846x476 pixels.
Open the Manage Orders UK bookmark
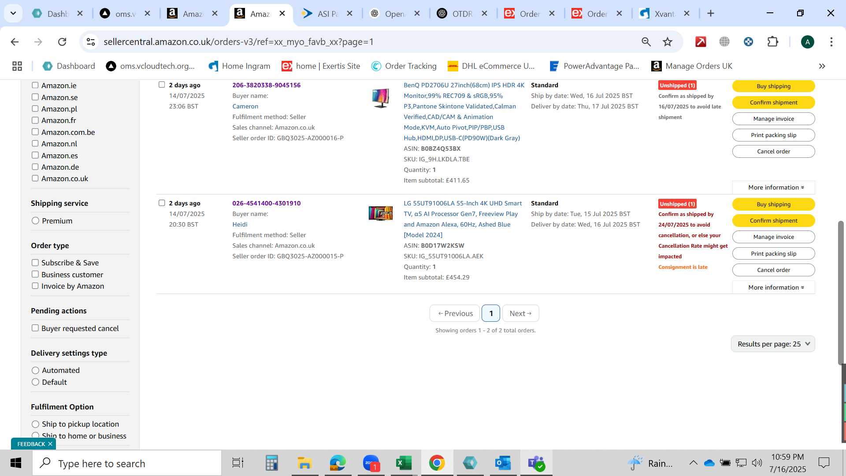point(692,66)
